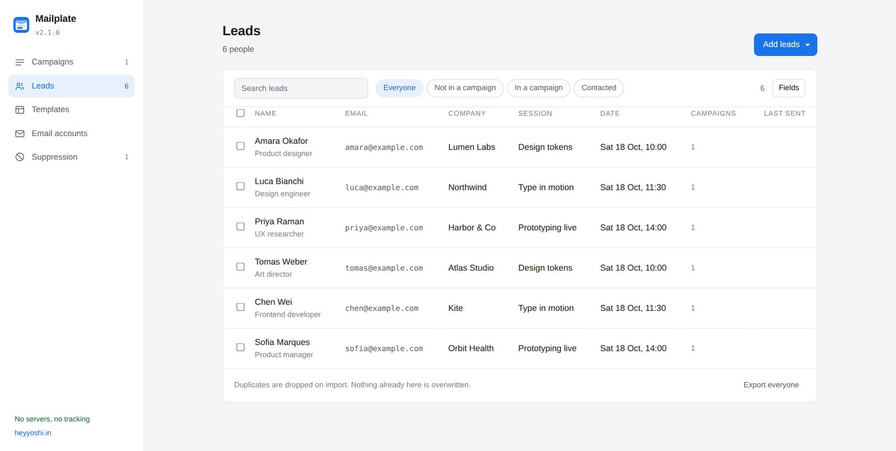The image size is (896, 451).
Task: Open the Add leads dropdown
Action: tap(785, 45)
